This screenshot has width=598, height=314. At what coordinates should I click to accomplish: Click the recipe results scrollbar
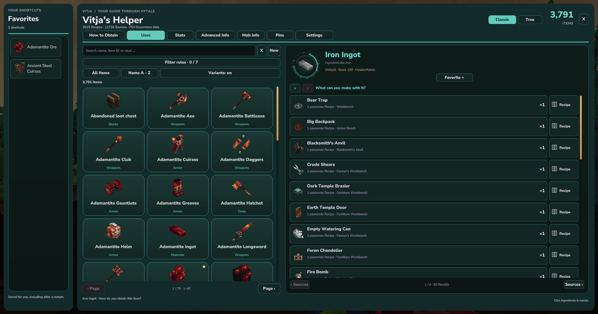[581, 128]
